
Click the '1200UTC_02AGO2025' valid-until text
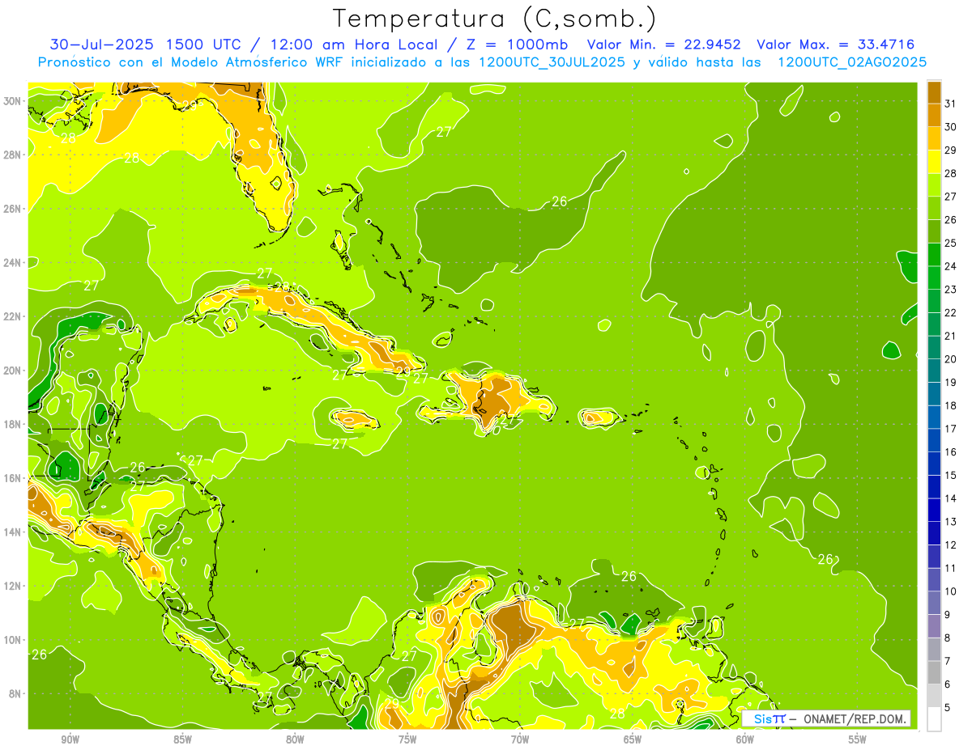pos(852,62)
